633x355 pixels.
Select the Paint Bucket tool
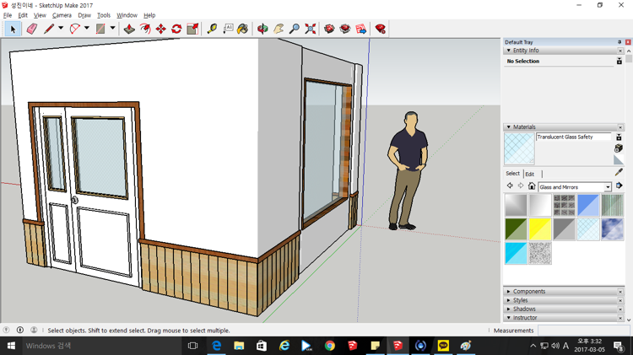(242, 29)
